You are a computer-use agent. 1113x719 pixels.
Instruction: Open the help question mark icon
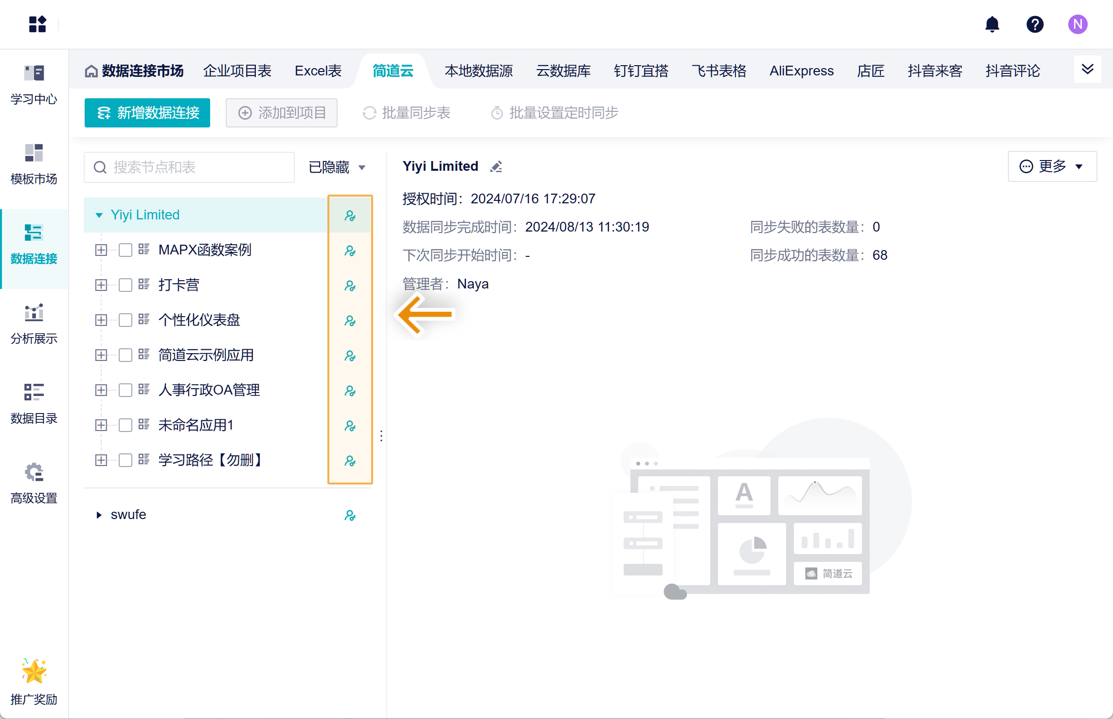(1035, 24)
